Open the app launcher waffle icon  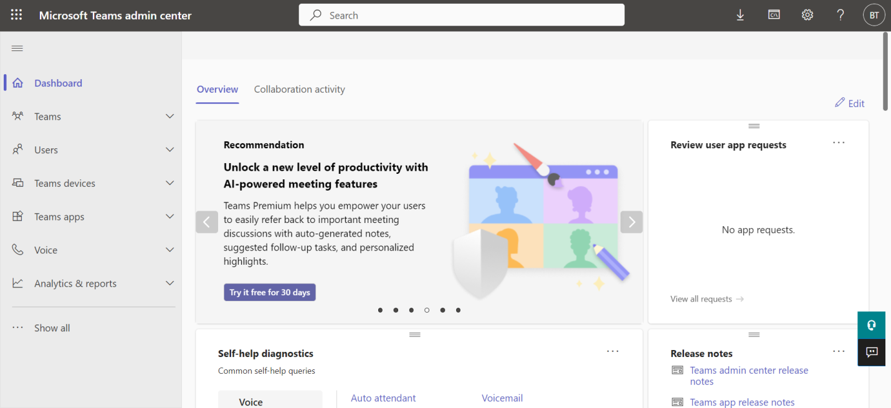pyautogui.click(x=16, y=15)
